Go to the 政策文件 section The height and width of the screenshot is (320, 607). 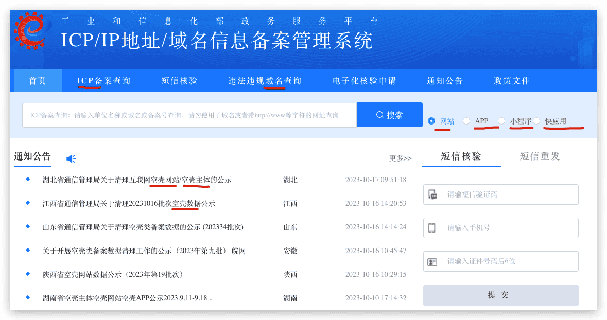pyautogui.click(x=512, y=81)
